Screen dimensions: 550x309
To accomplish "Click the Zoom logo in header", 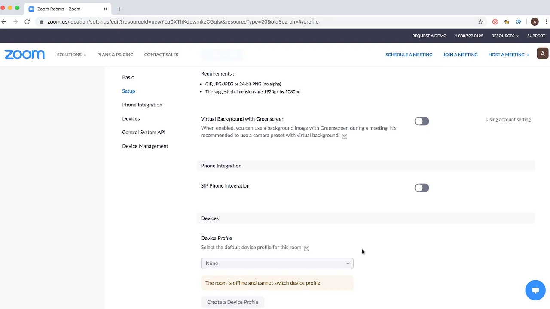I will [24, 55].
